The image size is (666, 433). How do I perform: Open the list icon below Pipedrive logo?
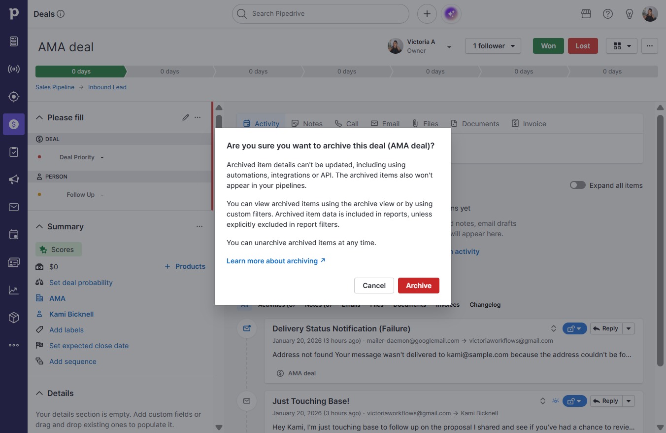14,41
